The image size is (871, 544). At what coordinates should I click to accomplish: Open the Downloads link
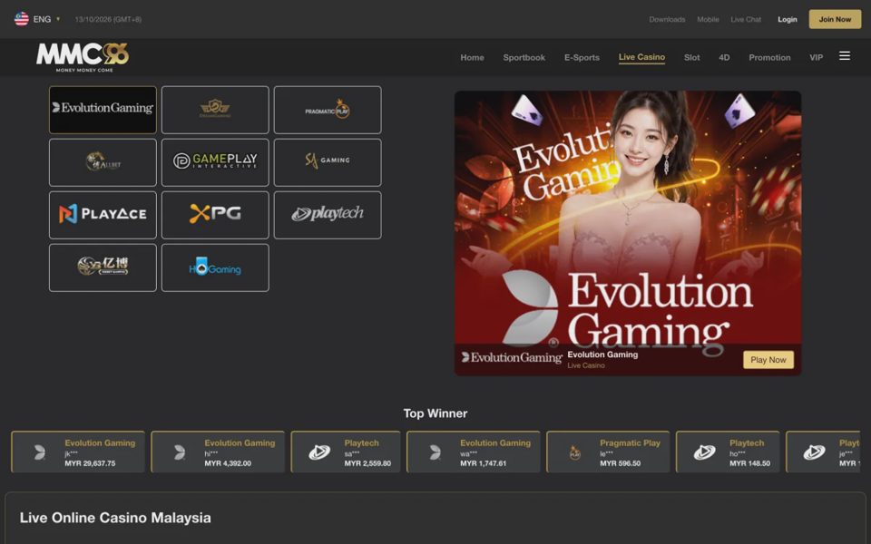click(667, 19)
